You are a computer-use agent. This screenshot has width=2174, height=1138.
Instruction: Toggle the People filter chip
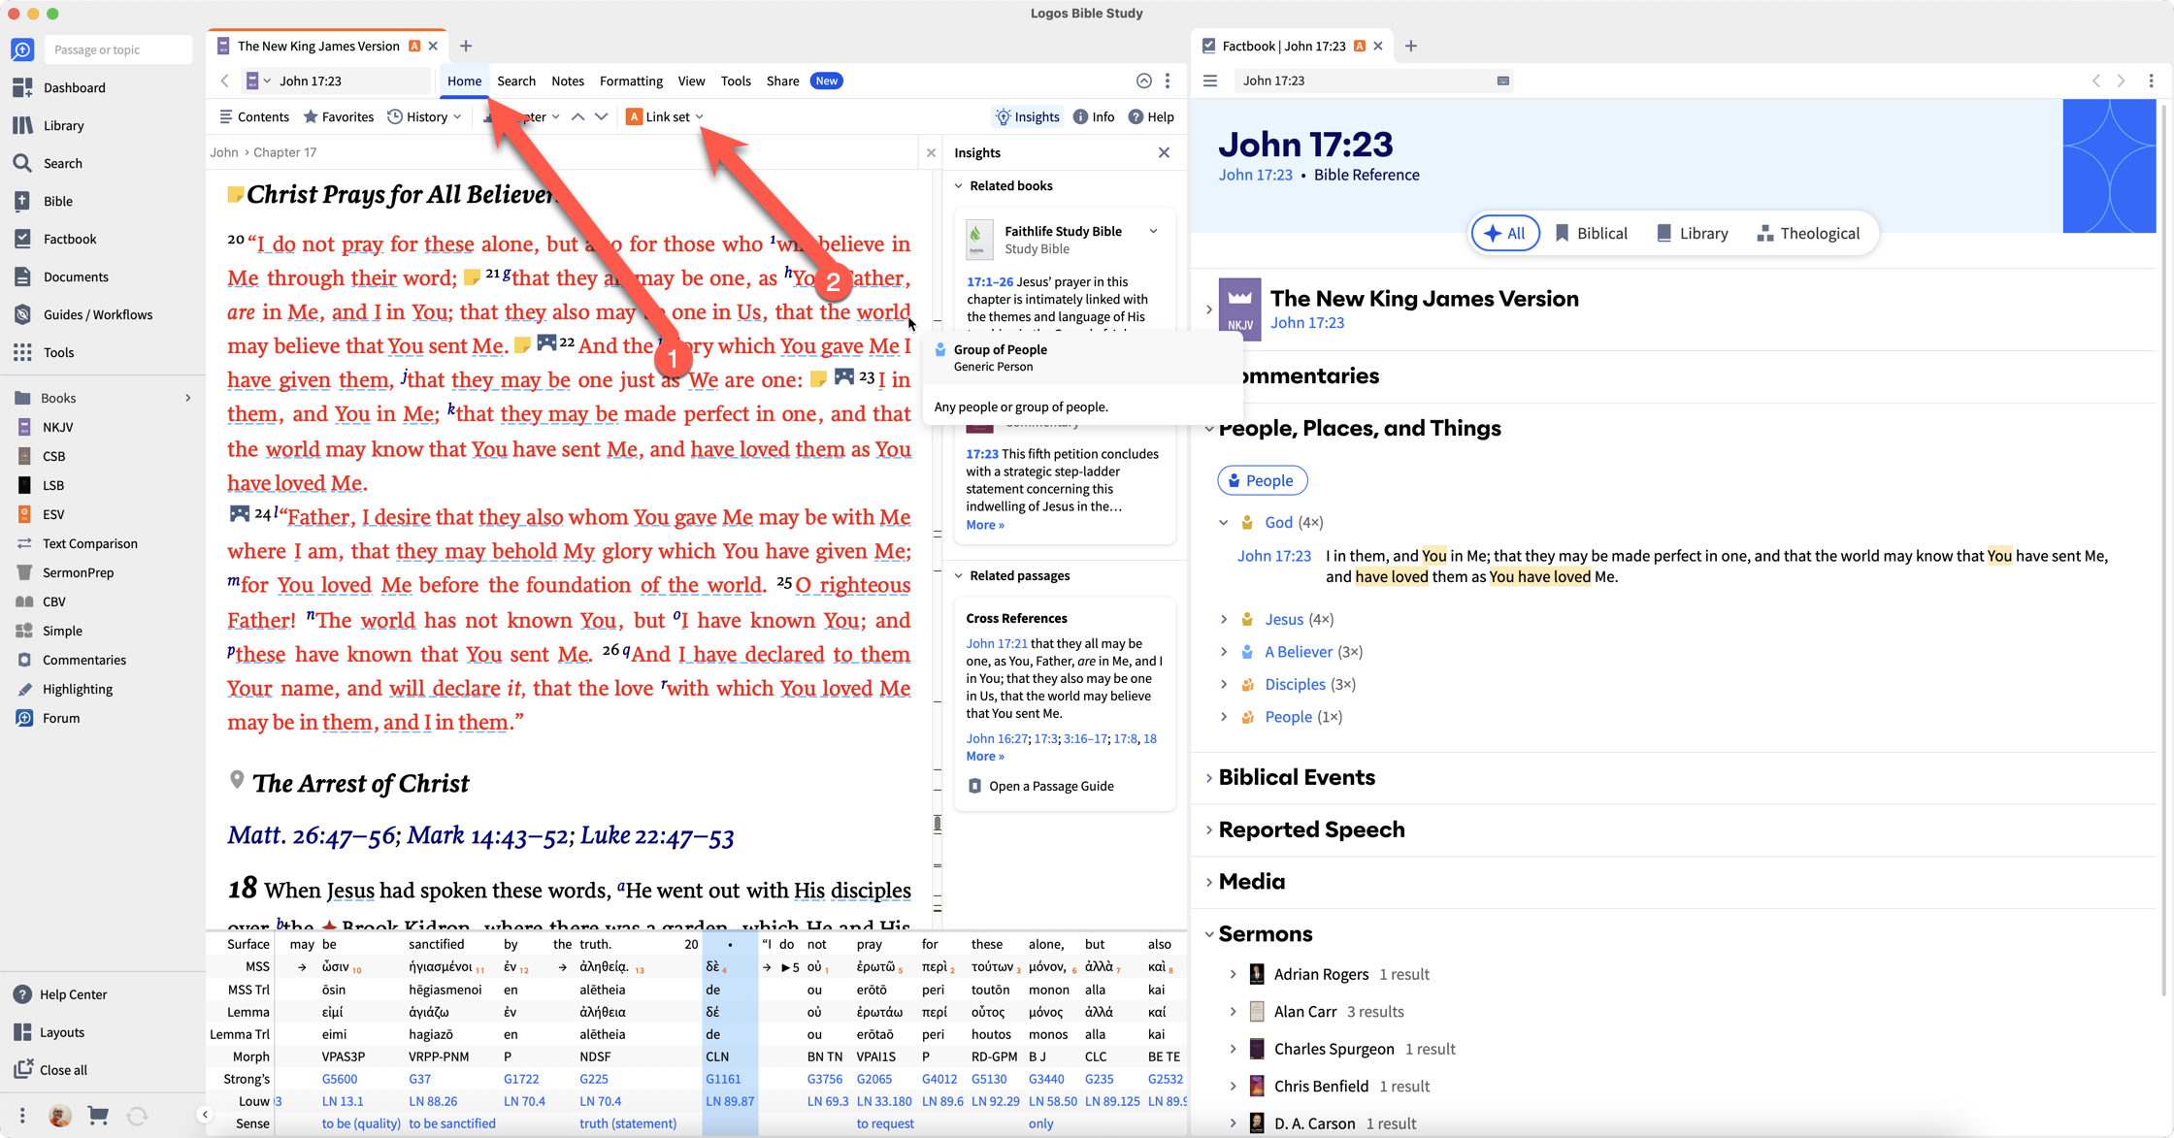[1261, 480]
